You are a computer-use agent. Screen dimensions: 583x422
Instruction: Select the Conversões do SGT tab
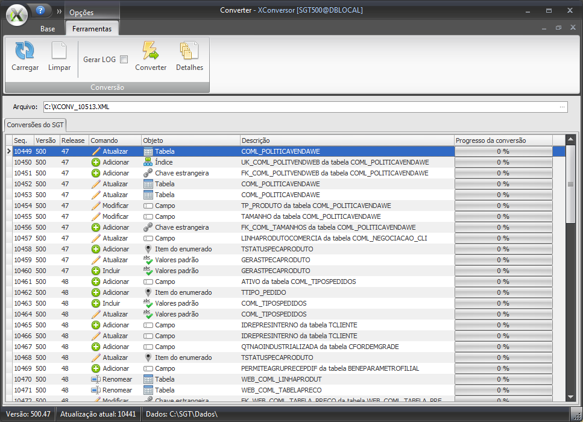tap(35, 125)
